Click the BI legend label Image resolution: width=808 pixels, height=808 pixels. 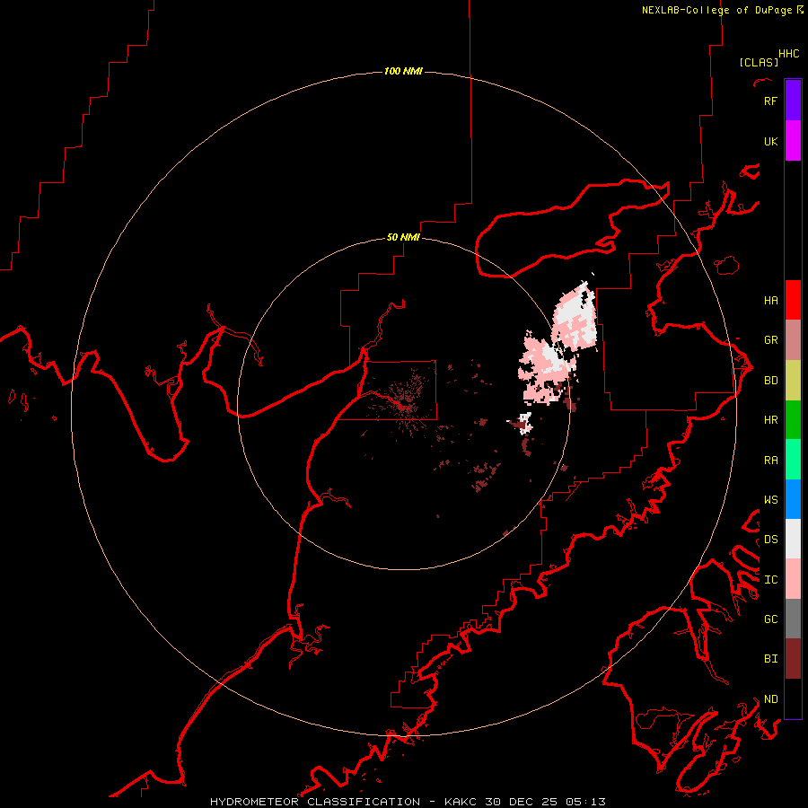point(770,659)
